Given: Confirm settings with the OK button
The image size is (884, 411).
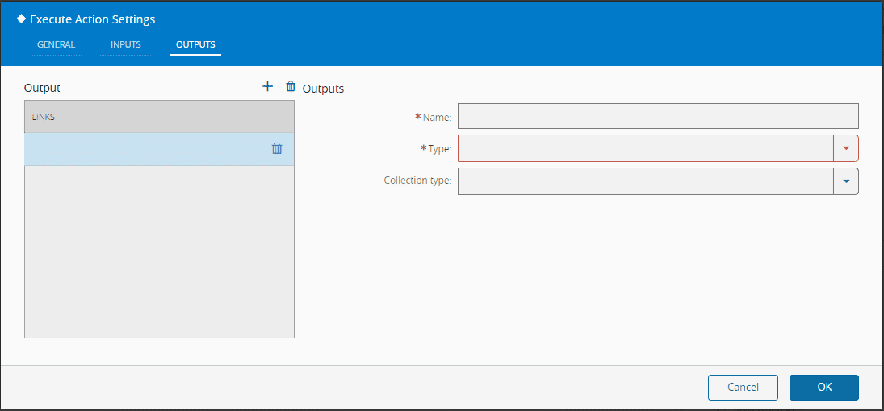Looking at the screenshot, I should [x=823, y=388].
